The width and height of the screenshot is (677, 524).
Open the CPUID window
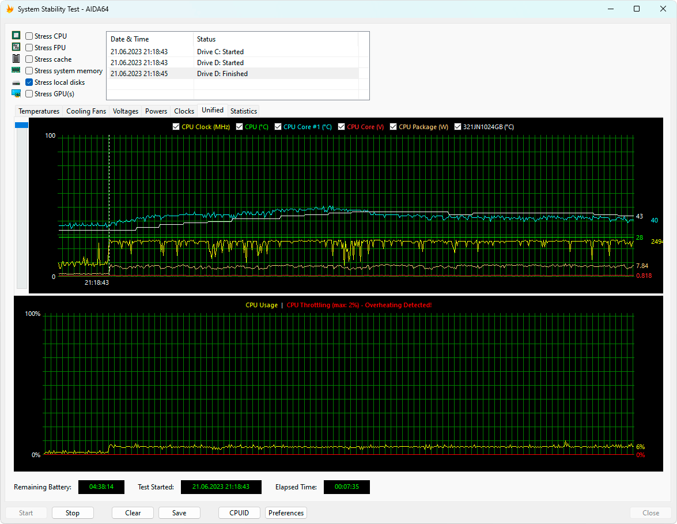[x=239, y=512]
